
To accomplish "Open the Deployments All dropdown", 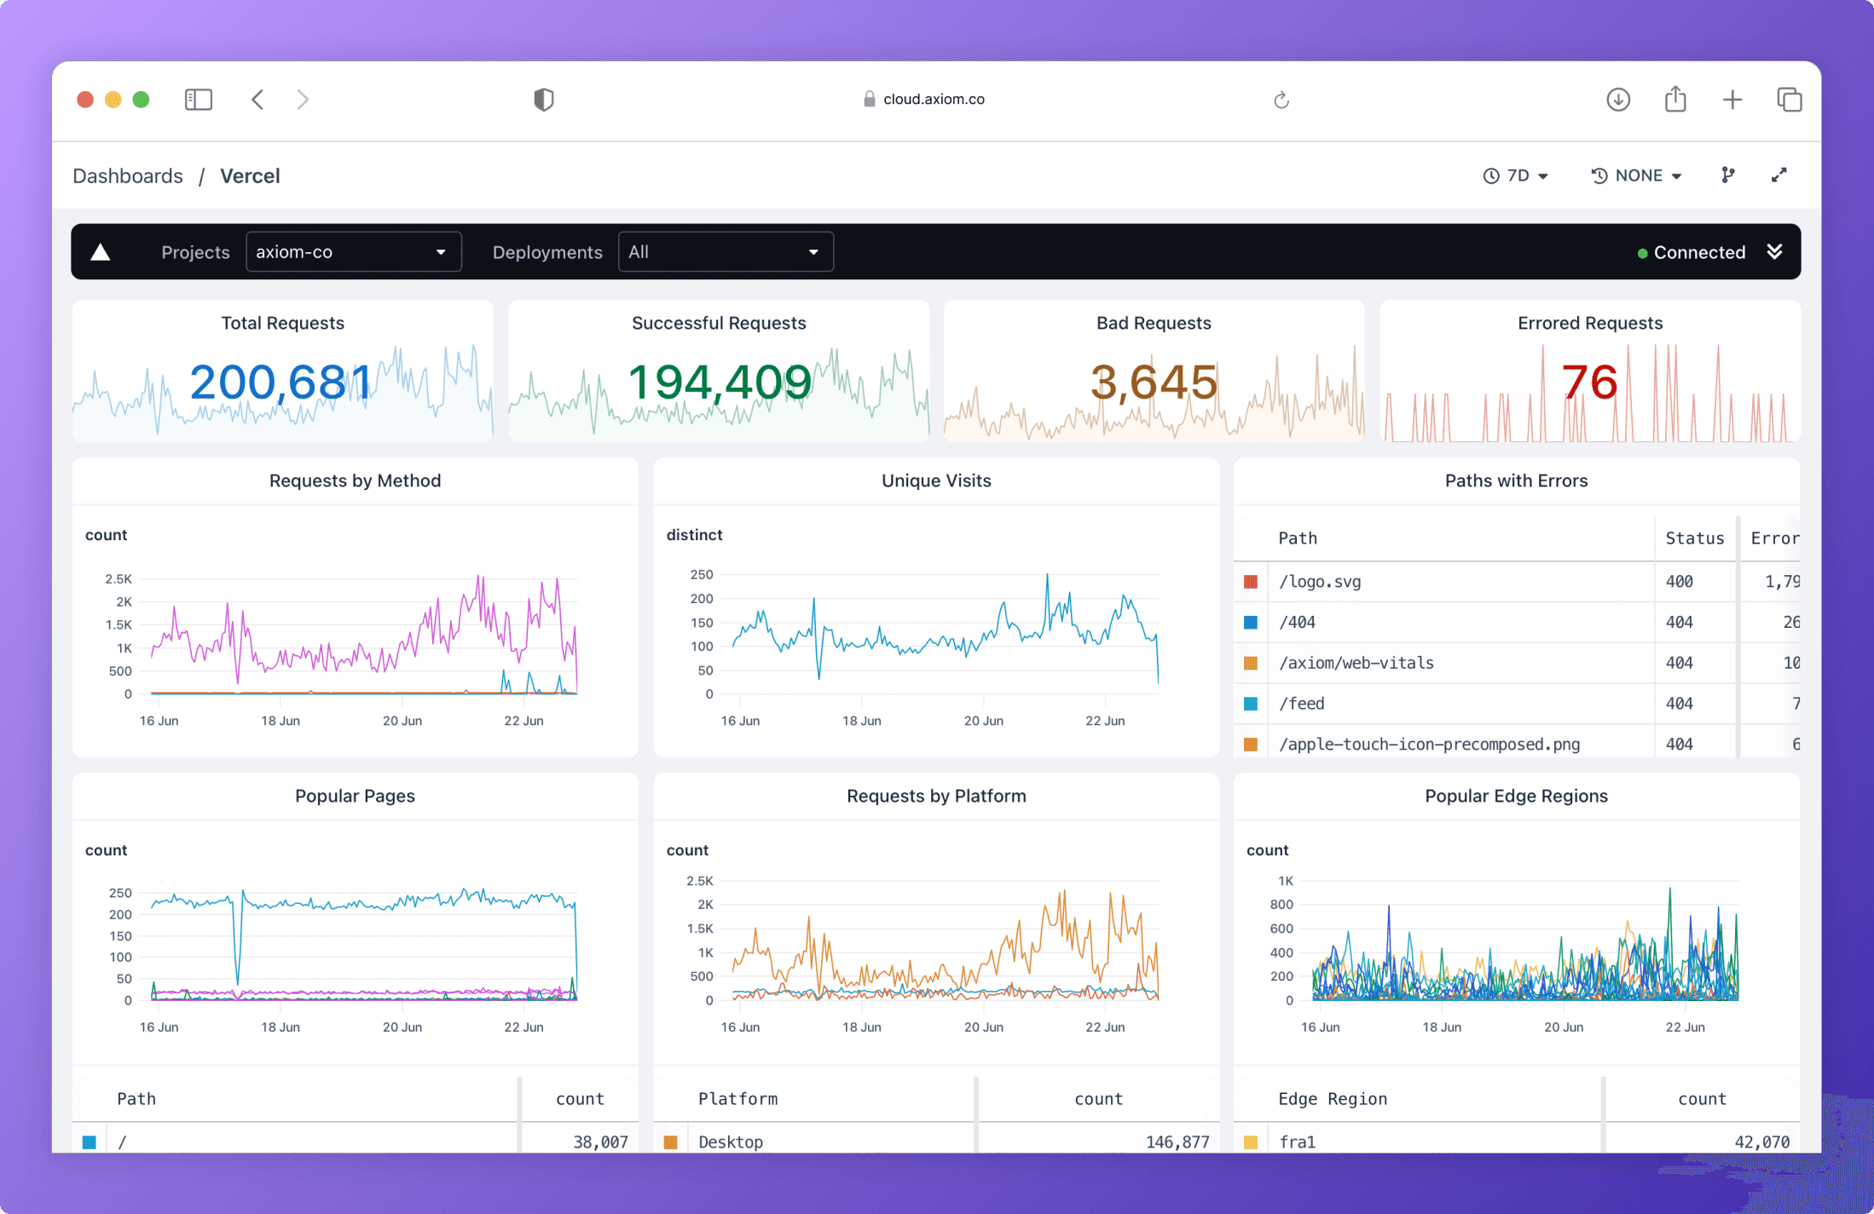I will click(x=725, y=252).
